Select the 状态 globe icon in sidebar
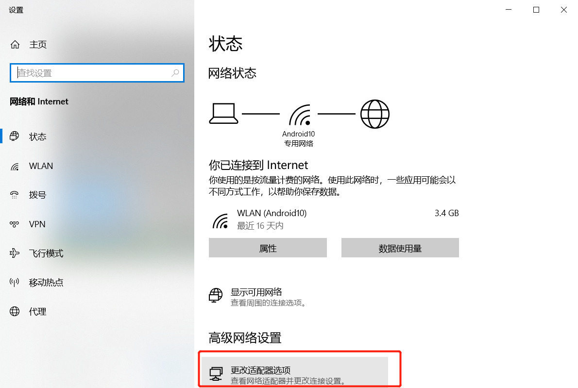578x388 pixels. [x=15, y=136]
